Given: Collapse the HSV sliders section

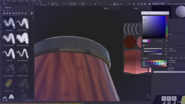Looking at the screenshot, I should click(166, 46).
